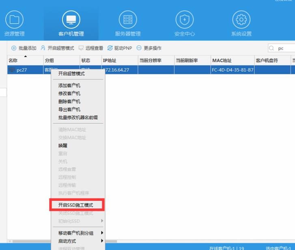This screenshot has width=295, height=250.
Task: Open the 服务器管理 server icon
Action: [x=127, y=19]
